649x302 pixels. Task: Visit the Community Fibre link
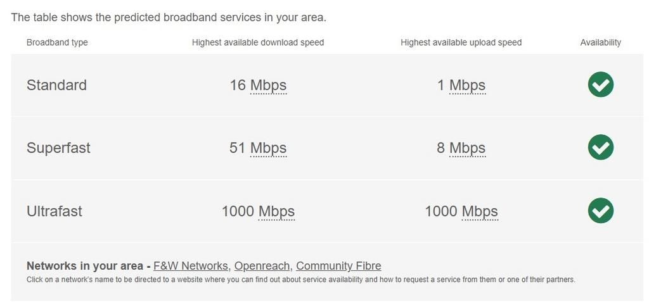[x=338, y=266]
